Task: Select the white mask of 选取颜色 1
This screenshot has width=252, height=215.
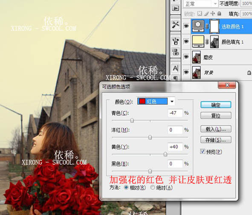Action: click(214, 26)
